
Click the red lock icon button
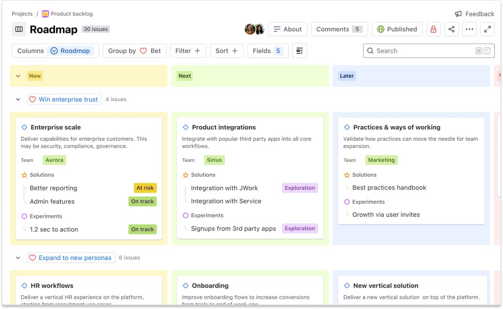click(433, 29)
